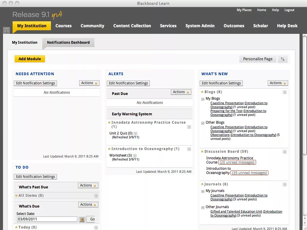Collapse My Blogs group
Viewport: 307px width, 230px height.
tap(203, 99)
